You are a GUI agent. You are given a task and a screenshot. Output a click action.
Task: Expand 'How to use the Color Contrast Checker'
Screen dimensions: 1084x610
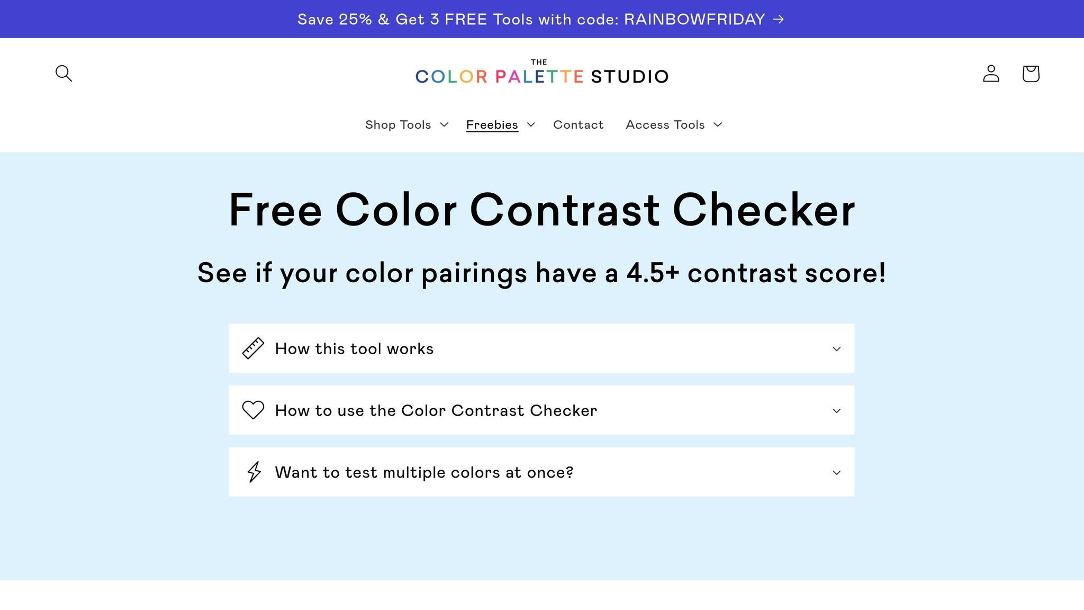click(x=435, y=410)
